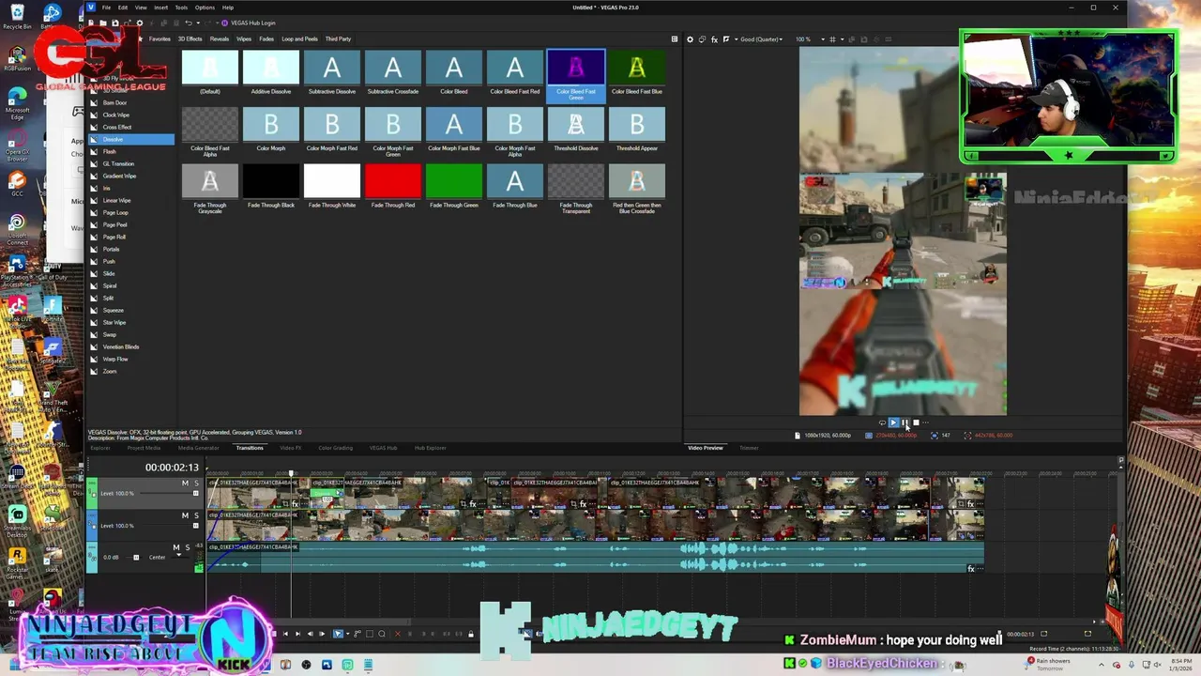
Task: Toggle presets view icon at transitions panel right
Action: point(674,39)
